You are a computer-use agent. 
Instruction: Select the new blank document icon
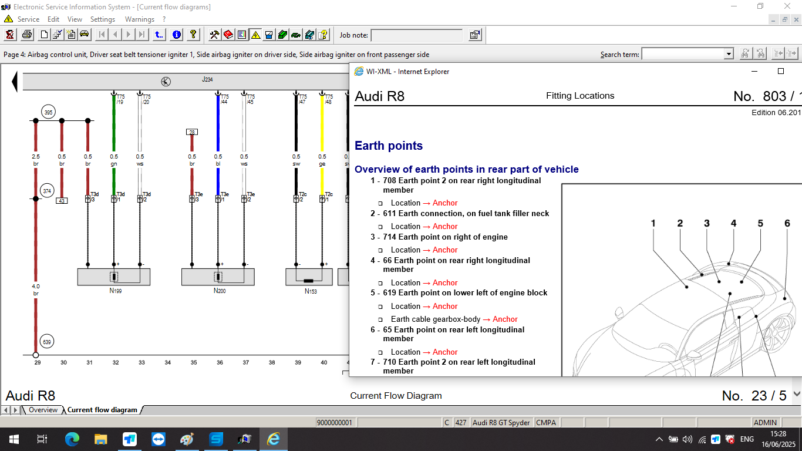[43, 35]
